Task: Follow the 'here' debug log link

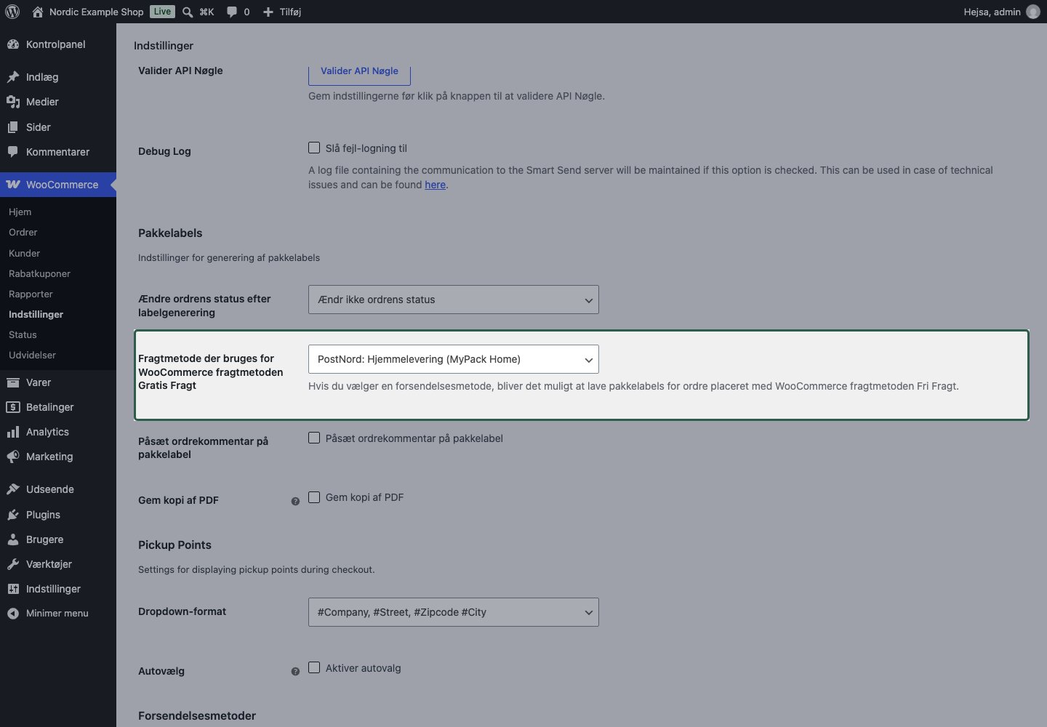Action: (436, 185)
